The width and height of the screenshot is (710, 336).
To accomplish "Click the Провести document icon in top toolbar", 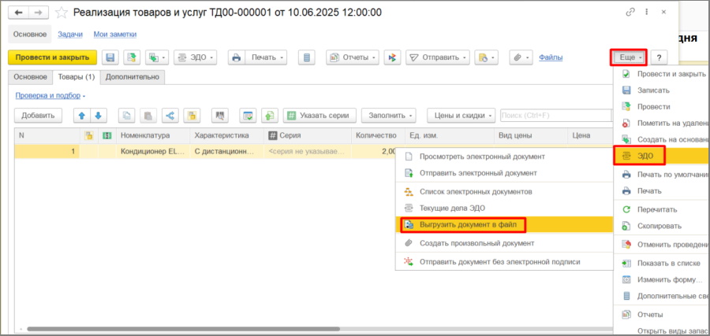I will click(x=133, y=57).
